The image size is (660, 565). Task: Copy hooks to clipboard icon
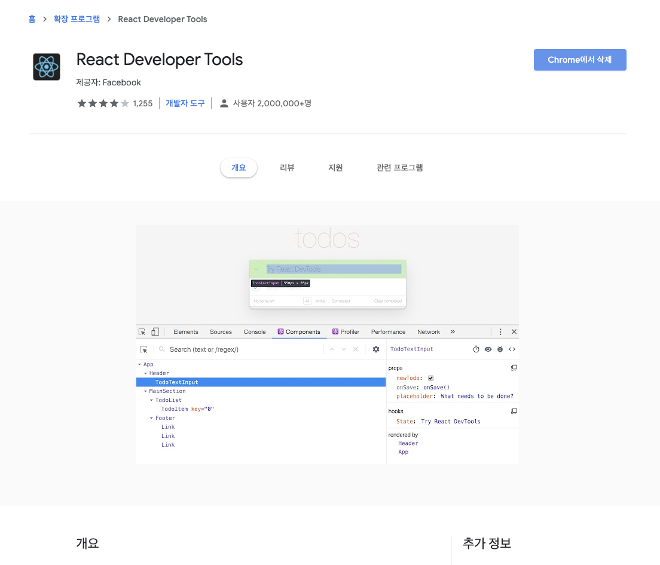click(x=514, y=411)
